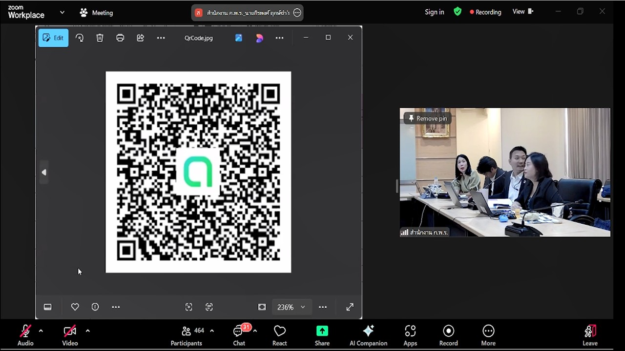Open the blue Clipchamp app icon
This screenshot has width=625, height=351.
239,38
